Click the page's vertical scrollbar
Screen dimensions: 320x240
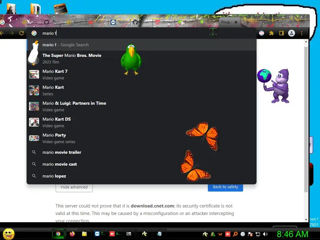(x=306, y=119)
